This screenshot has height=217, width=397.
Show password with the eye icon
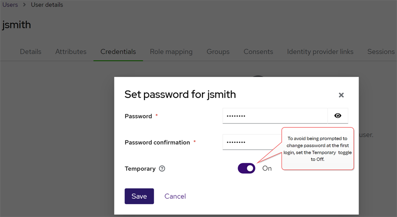338,116
